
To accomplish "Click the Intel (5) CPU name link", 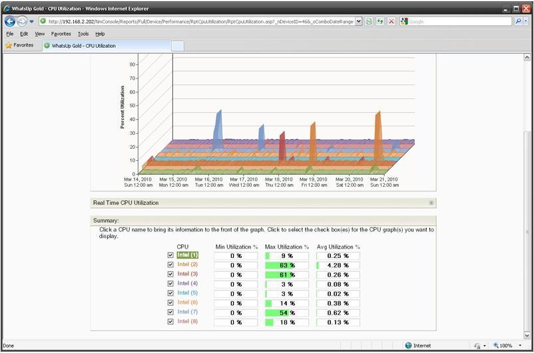I will [187, 293].
